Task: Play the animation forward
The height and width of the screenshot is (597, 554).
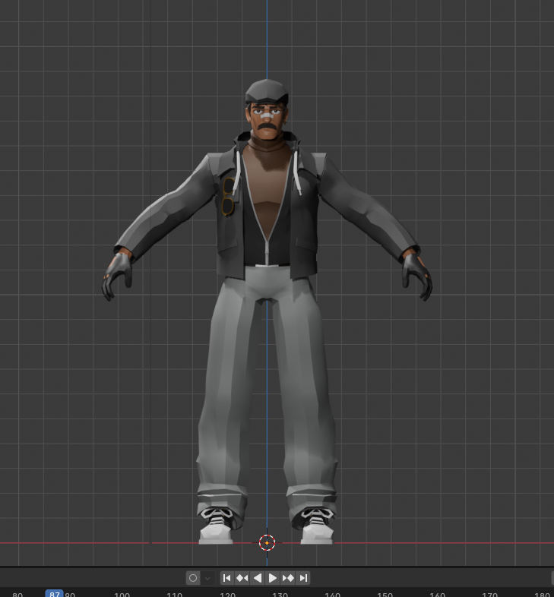Action: (272, 578)
